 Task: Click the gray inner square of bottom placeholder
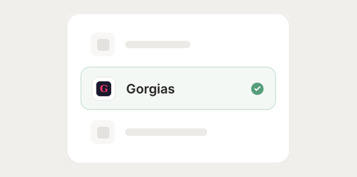103,133
